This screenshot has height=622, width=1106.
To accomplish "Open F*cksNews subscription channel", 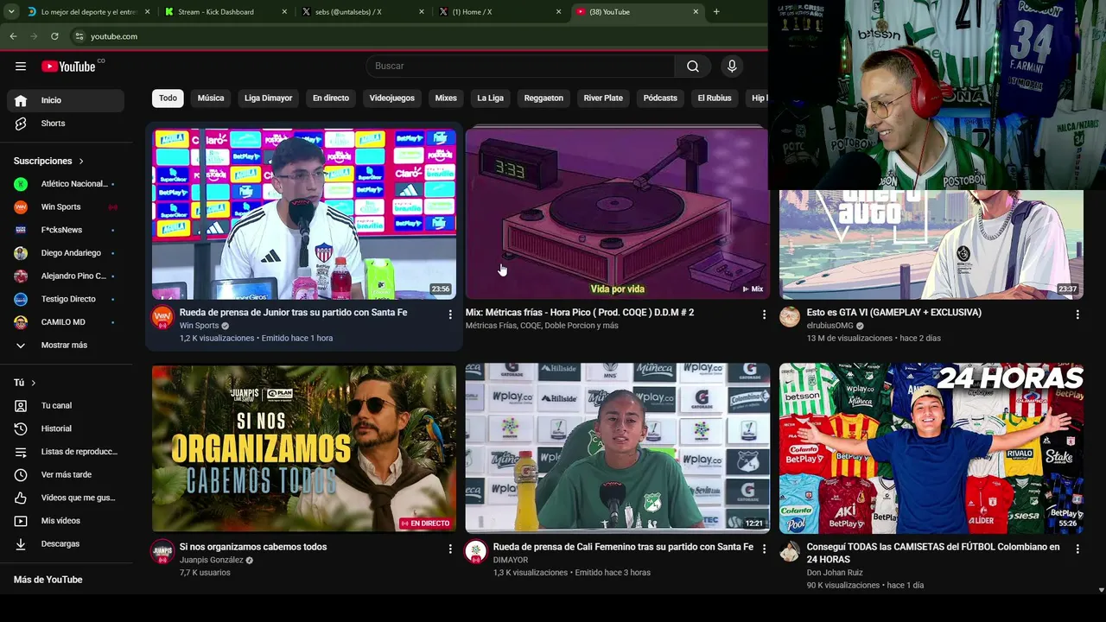I will (x=66, y=230).
